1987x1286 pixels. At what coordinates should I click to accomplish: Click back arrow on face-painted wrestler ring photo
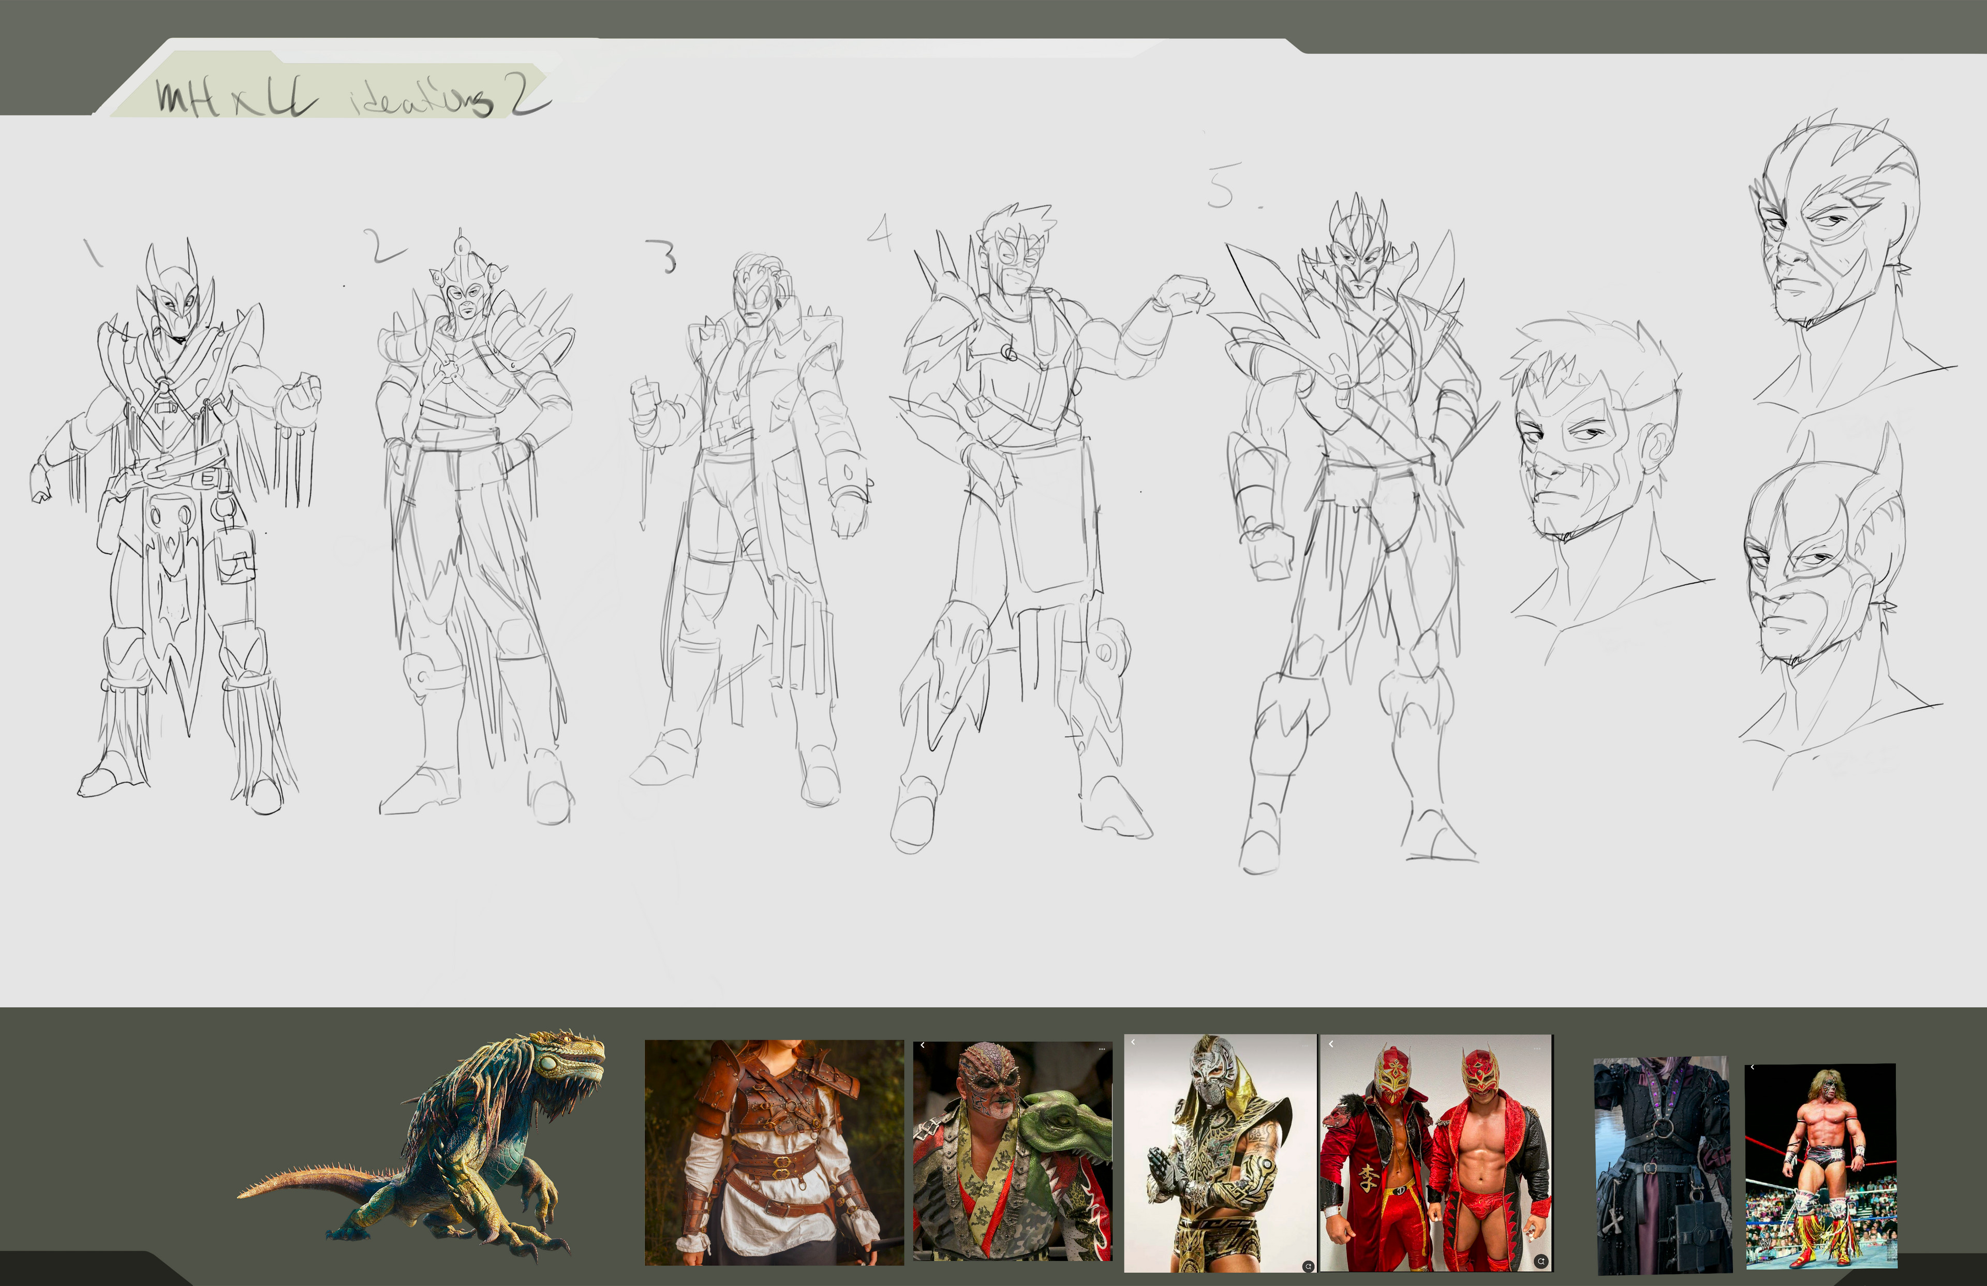pos(1753,1068)
